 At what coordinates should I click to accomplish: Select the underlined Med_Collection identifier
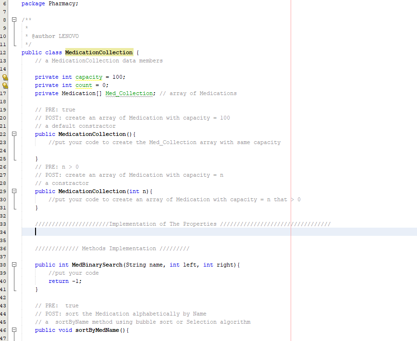(x=129, y=93)
